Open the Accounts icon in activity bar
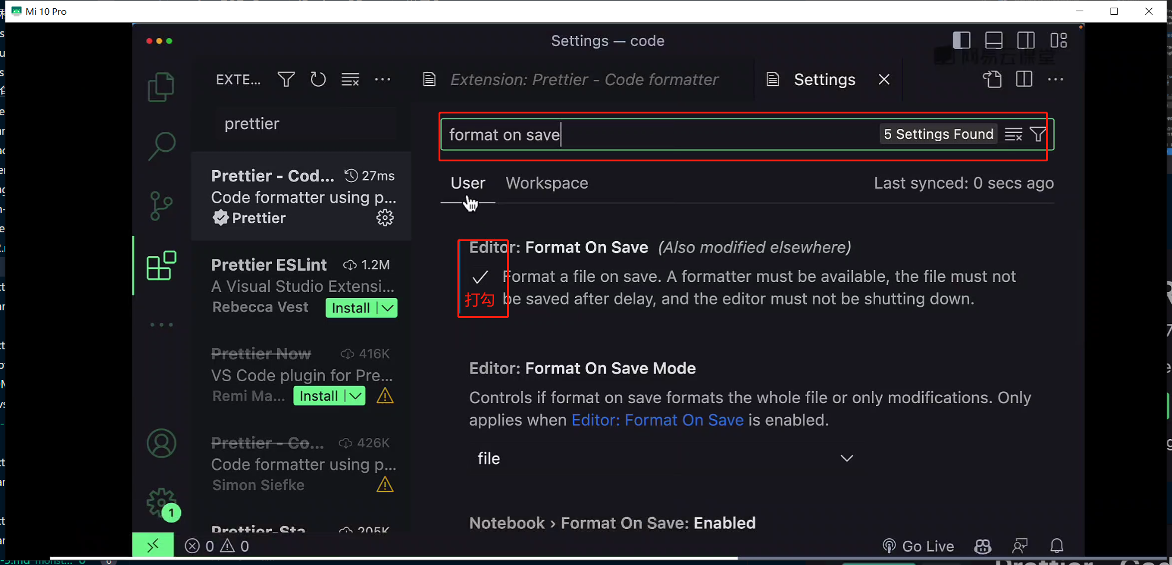The height and width of the screenshot is (565, 1172). coord(161,443)
